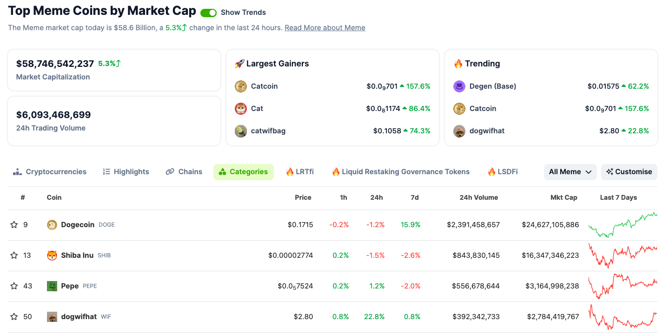Open the LSDFi category tab

(503, 172)
